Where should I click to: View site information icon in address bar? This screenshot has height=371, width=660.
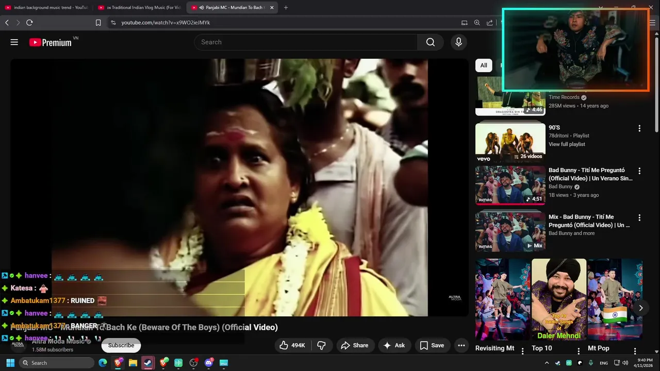click(113, 23)
